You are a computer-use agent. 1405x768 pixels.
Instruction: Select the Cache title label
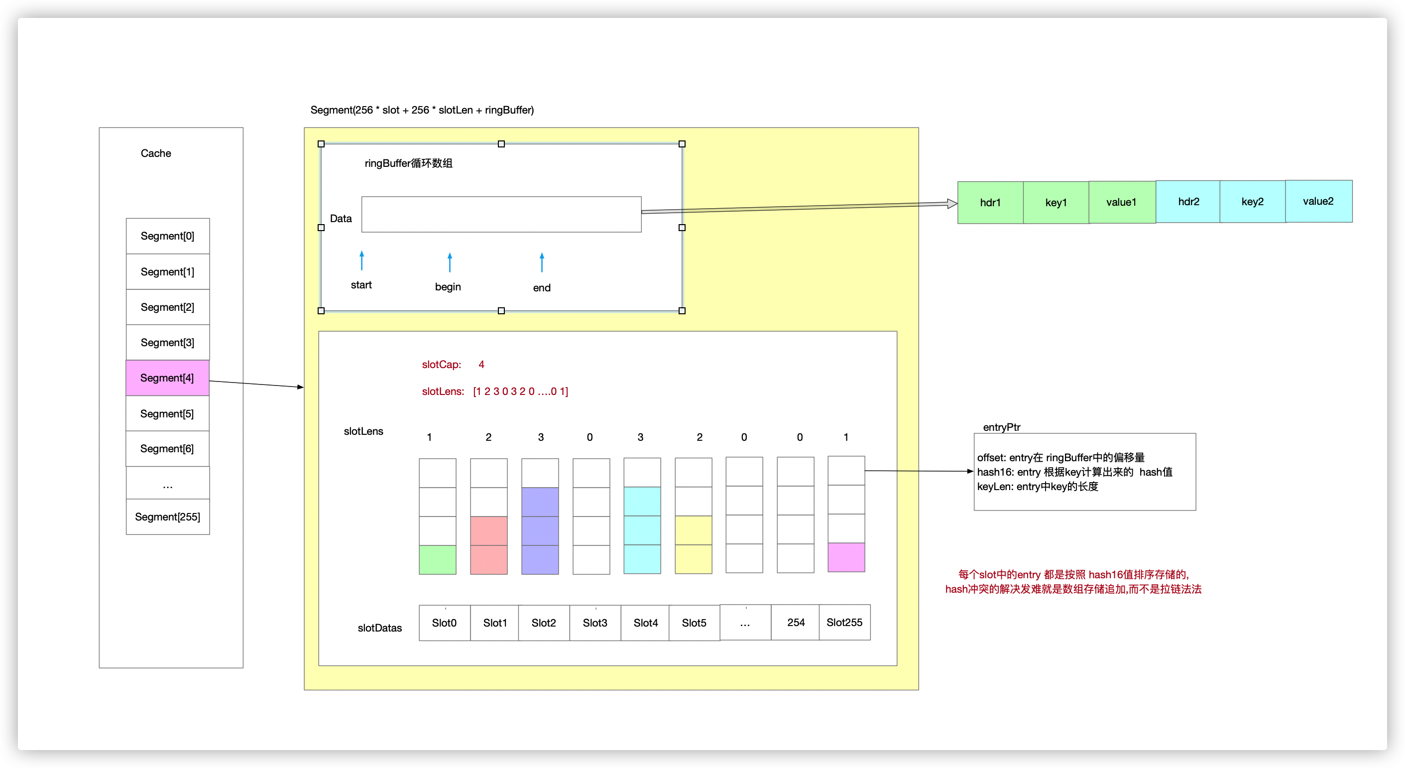(x=156, y=153)
